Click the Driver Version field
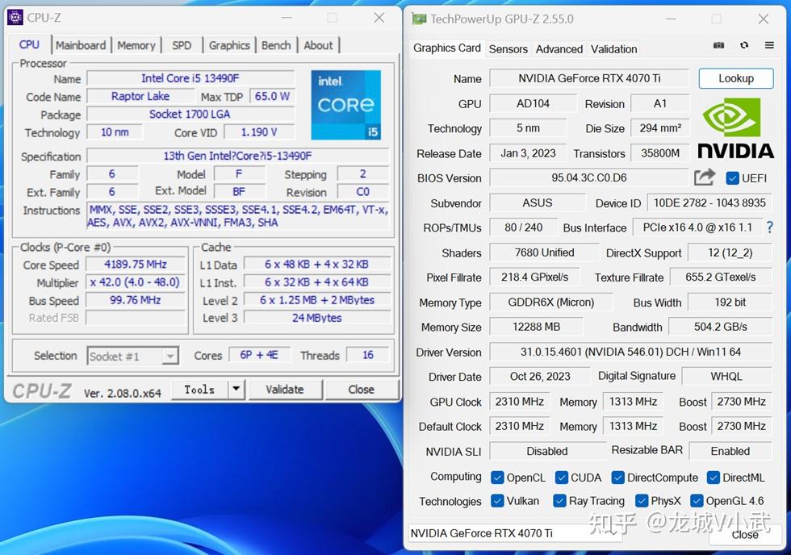 (x=630, y=352)
